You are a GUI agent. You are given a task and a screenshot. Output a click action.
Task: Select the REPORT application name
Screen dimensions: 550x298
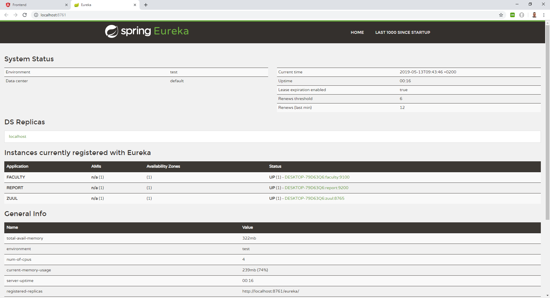click(x=15, y=188)
